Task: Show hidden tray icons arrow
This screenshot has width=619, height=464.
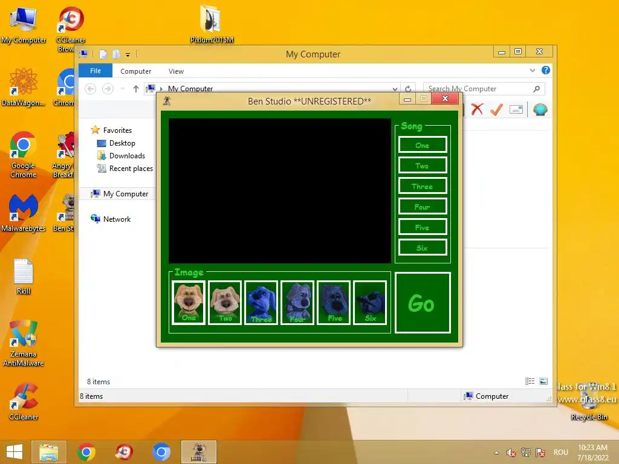Action: tap(497, 452)
